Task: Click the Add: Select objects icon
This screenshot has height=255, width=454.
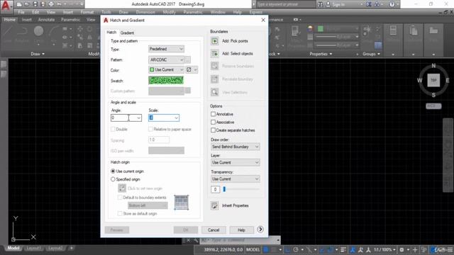Action: (x=214, y=54)
